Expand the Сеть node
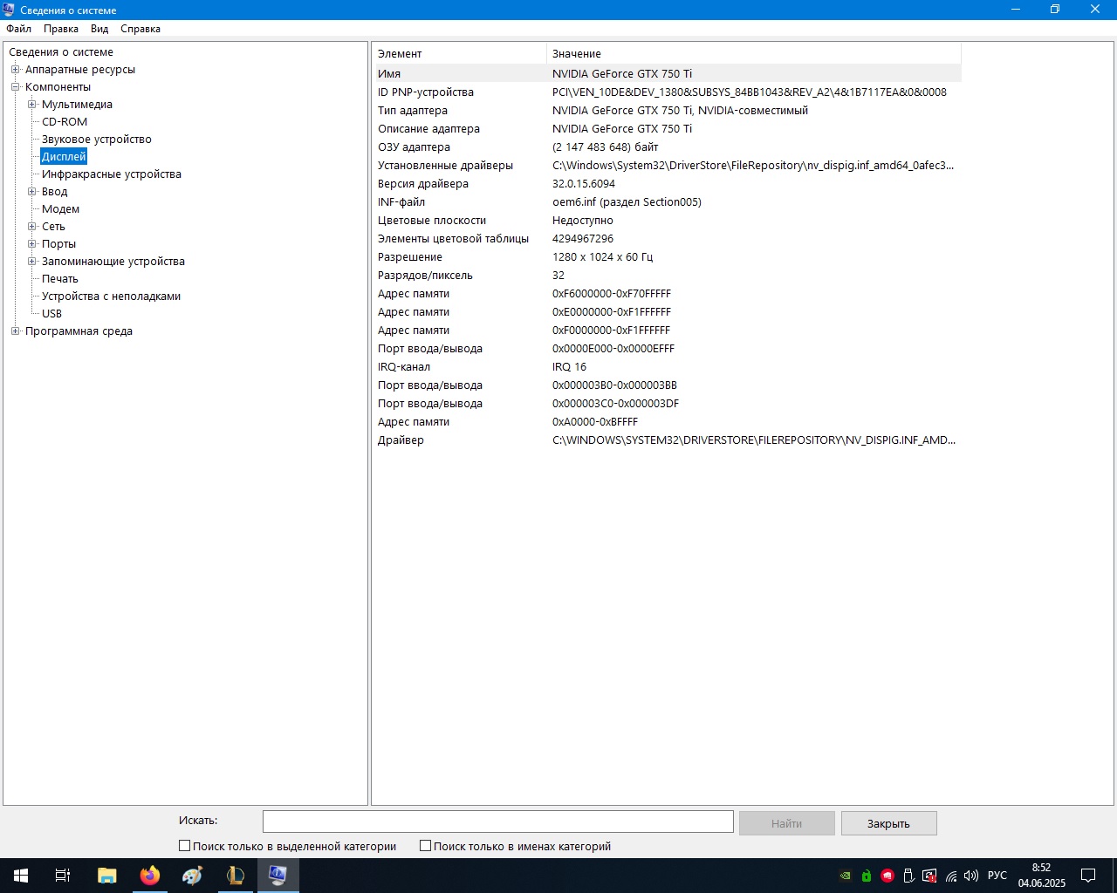The height and width of the screenshot is (893, 1117). (31, 227)
